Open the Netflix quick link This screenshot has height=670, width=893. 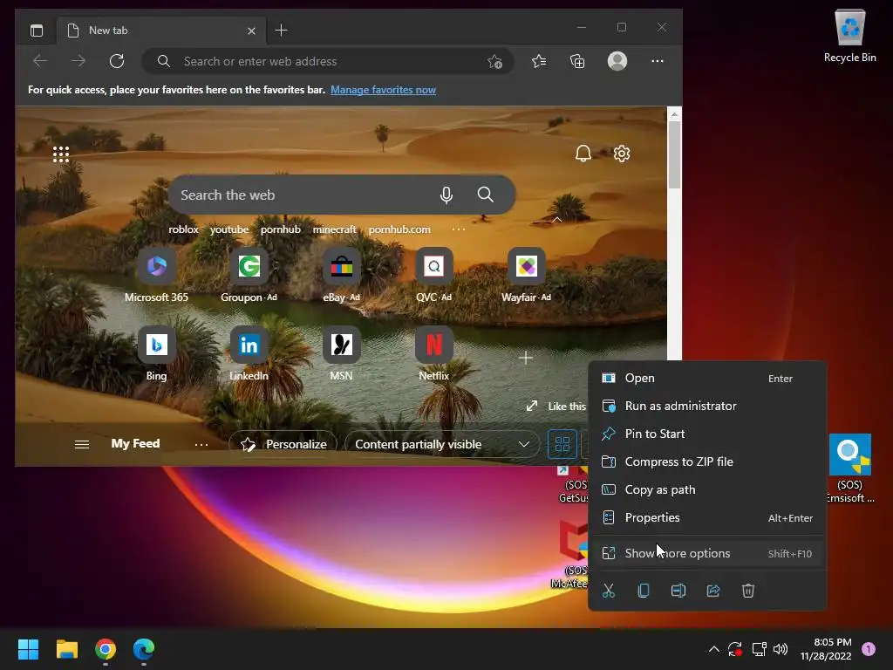coord(434,354)
